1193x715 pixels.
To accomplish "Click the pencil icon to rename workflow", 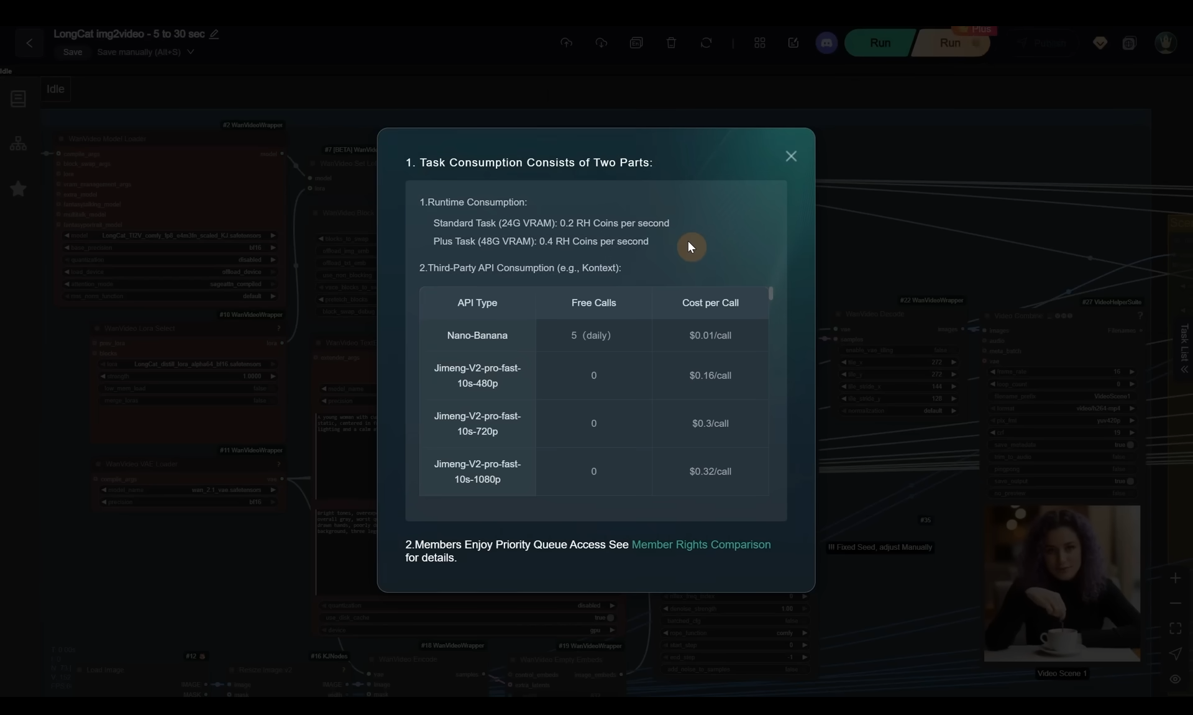I will click(x=214, y=34).
